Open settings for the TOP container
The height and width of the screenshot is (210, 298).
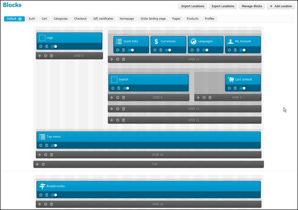pos(43,164)
